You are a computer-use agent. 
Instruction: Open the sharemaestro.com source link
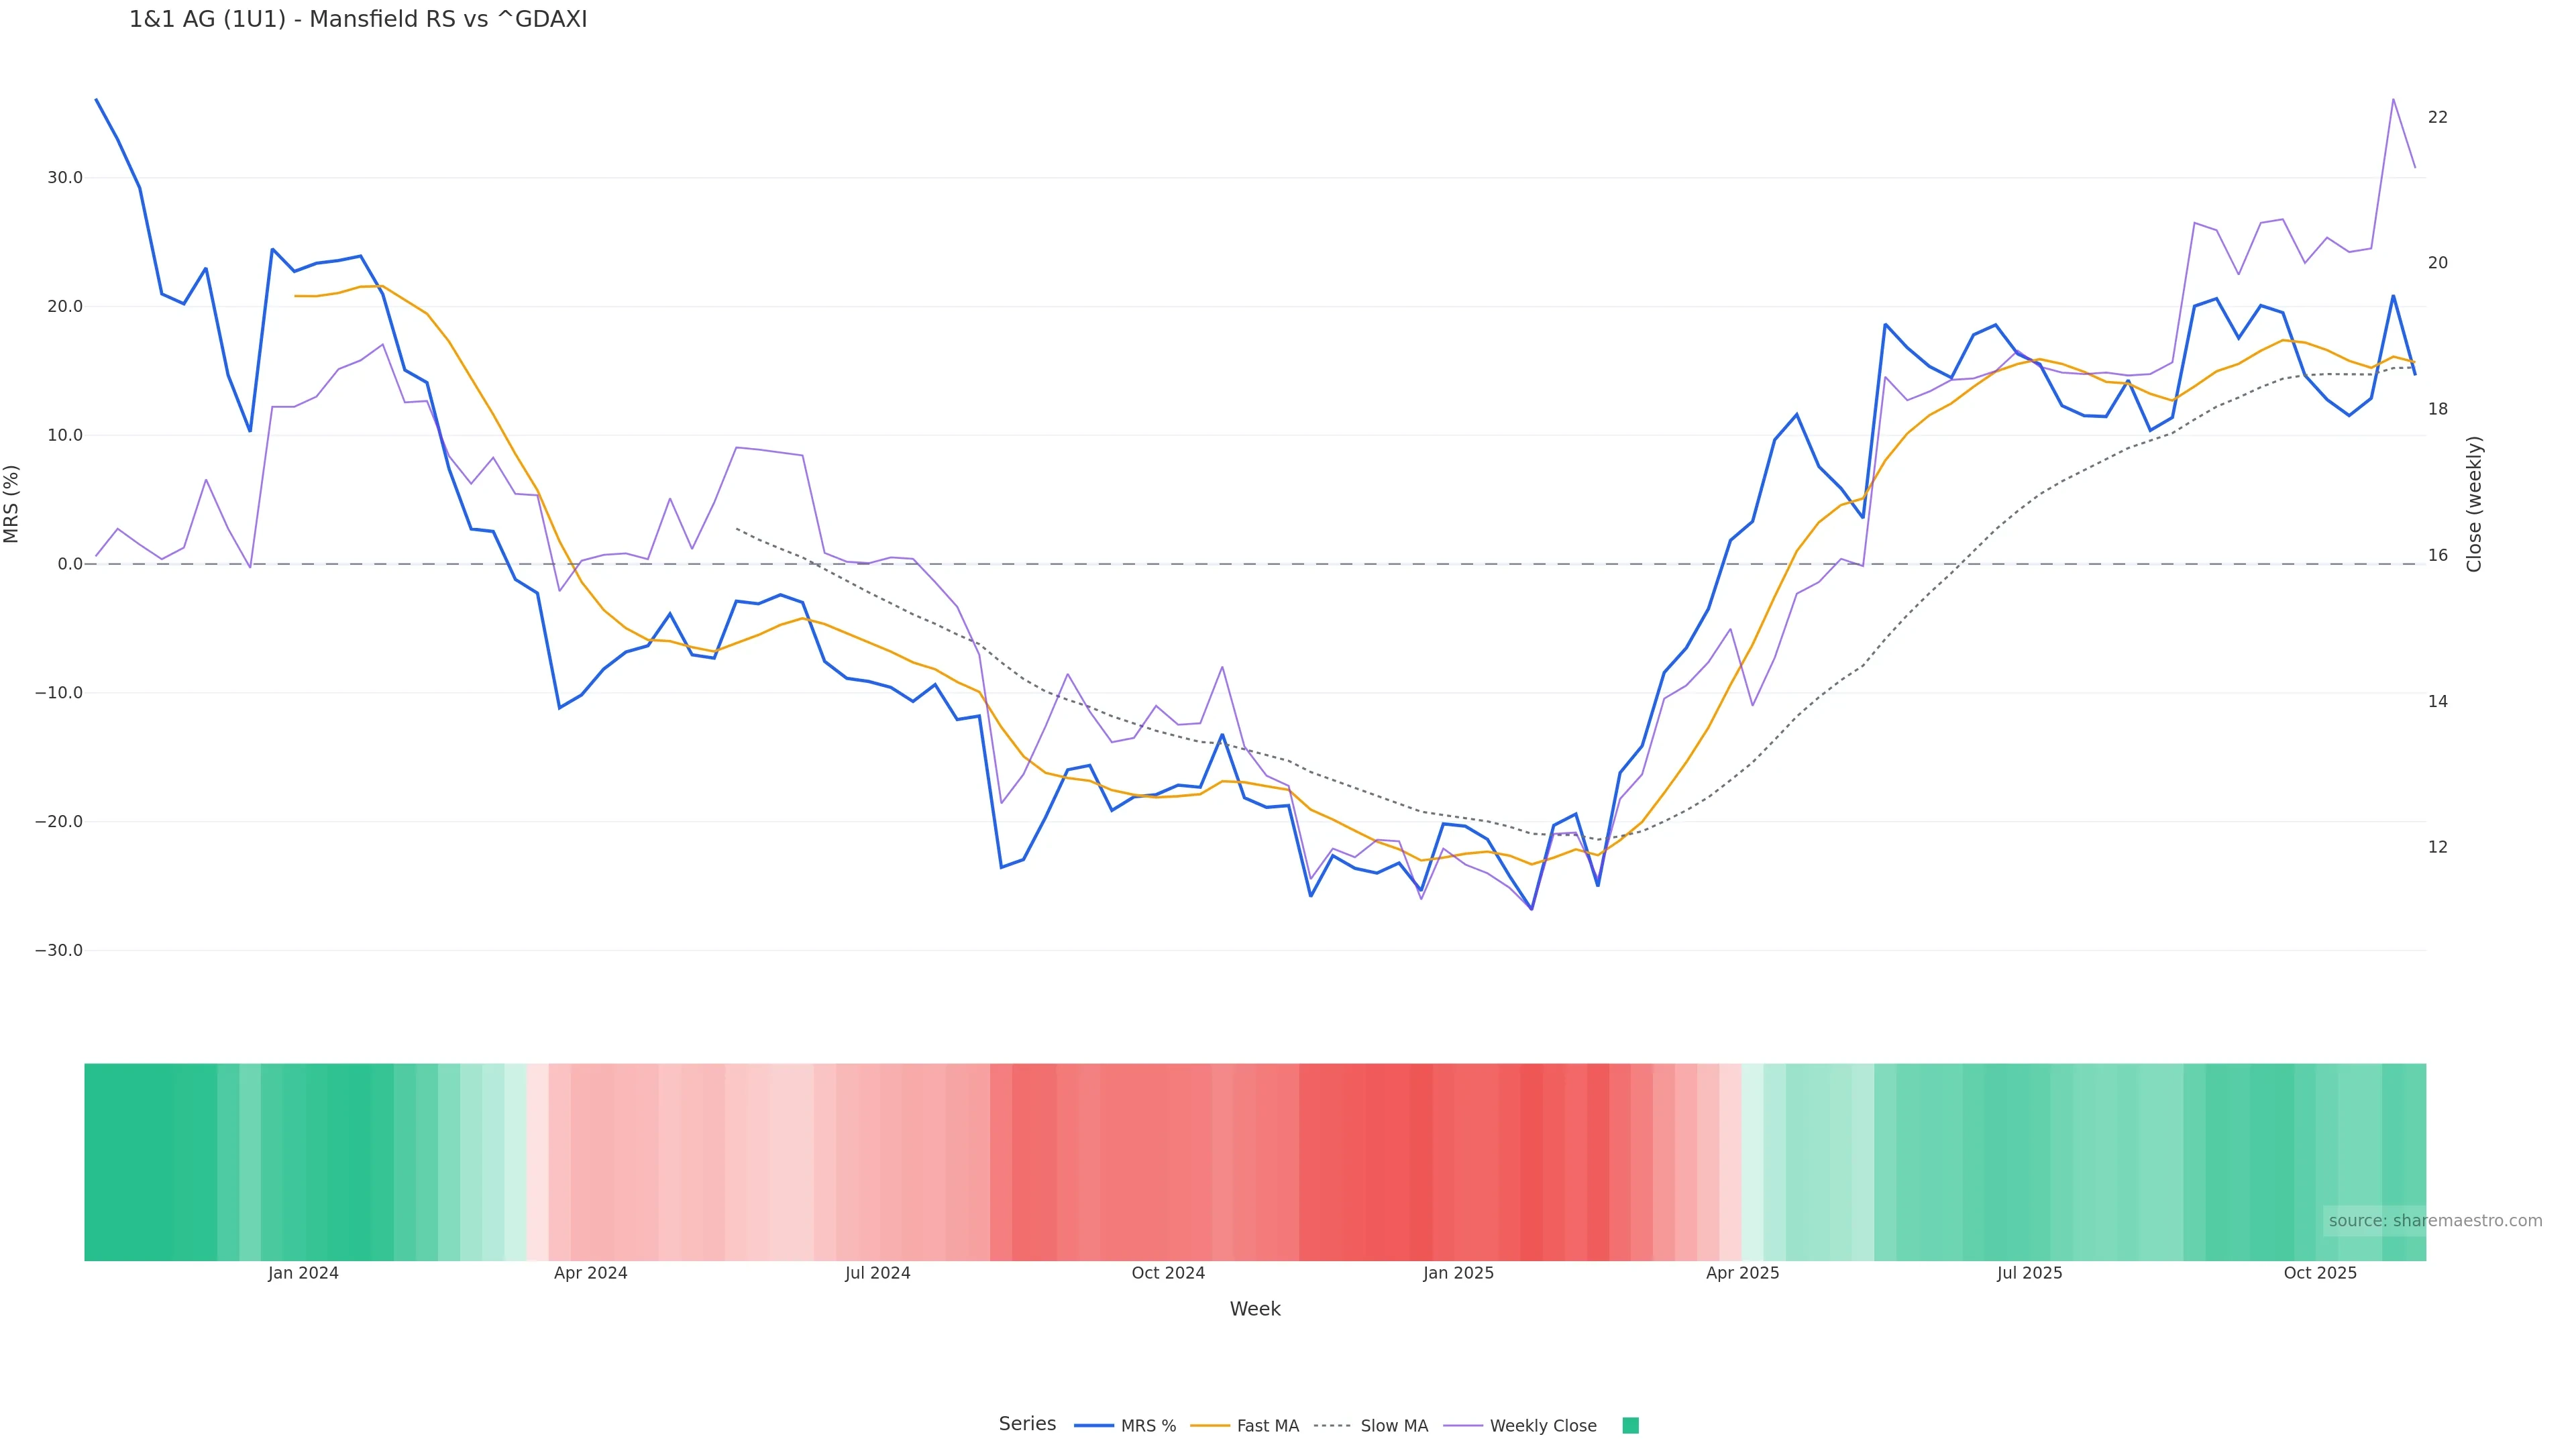pos(2434,1221)
